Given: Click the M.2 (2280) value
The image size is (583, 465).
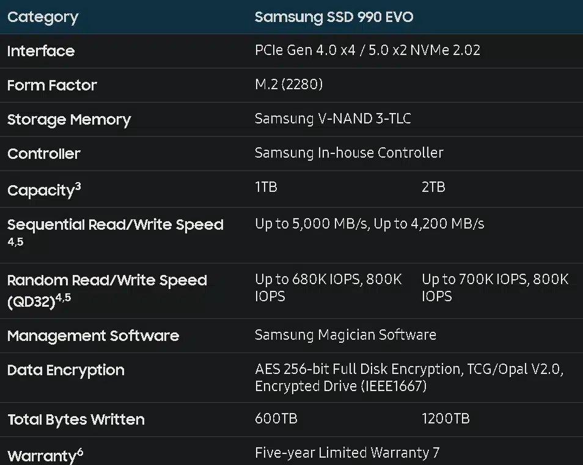Looking at the screenshot, I should click(289, 84).
